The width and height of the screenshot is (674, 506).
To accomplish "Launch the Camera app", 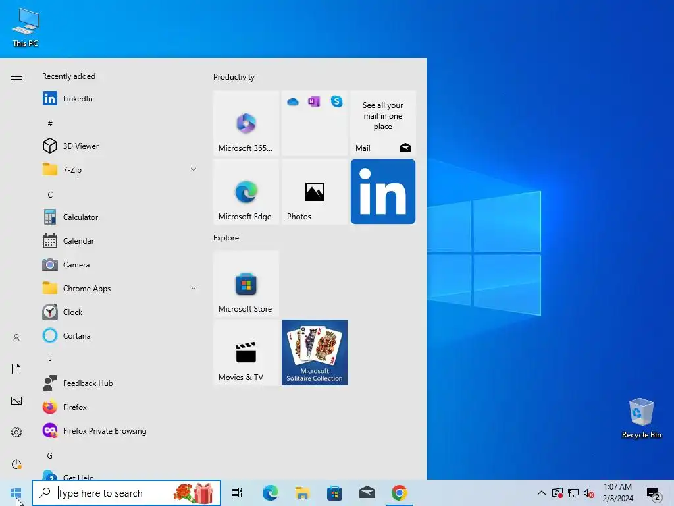I will 118,265.
